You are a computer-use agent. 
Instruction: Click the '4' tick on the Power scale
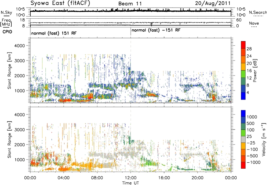[248, 93]
